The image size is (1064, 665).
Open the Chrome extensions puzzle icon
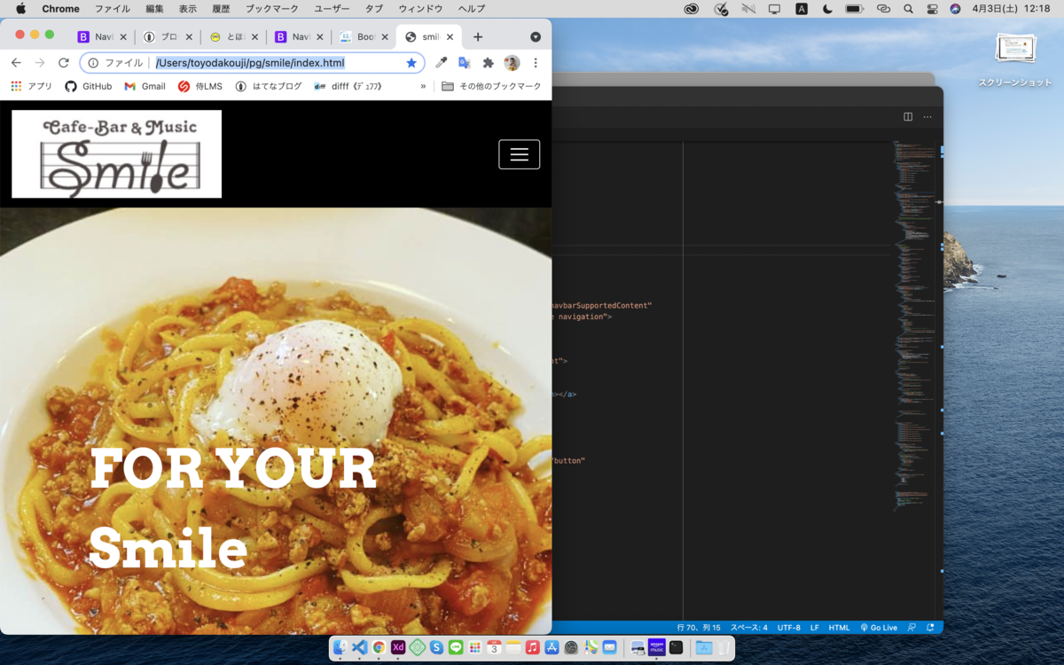488,63
